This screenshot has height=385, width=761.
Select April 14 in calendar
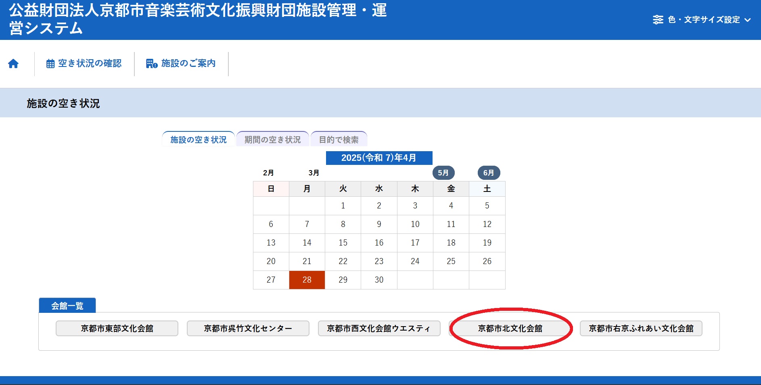point(307,243)
